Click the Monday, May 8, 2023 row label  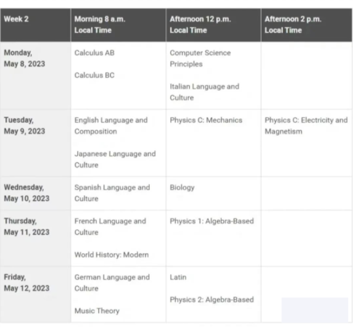coord(25,58)
